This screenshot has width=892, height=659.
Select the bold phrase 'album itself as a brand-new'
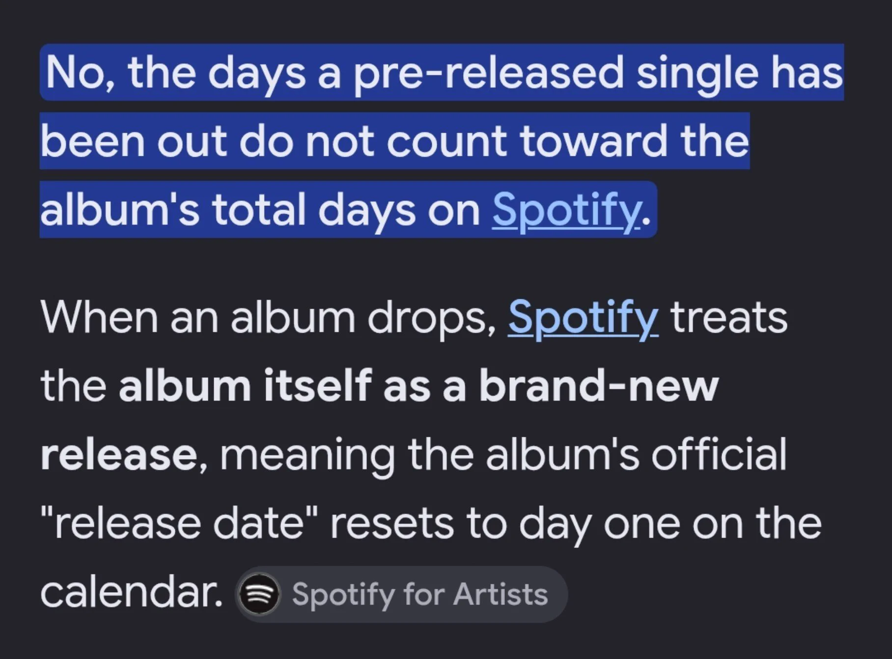pos(418,386)
